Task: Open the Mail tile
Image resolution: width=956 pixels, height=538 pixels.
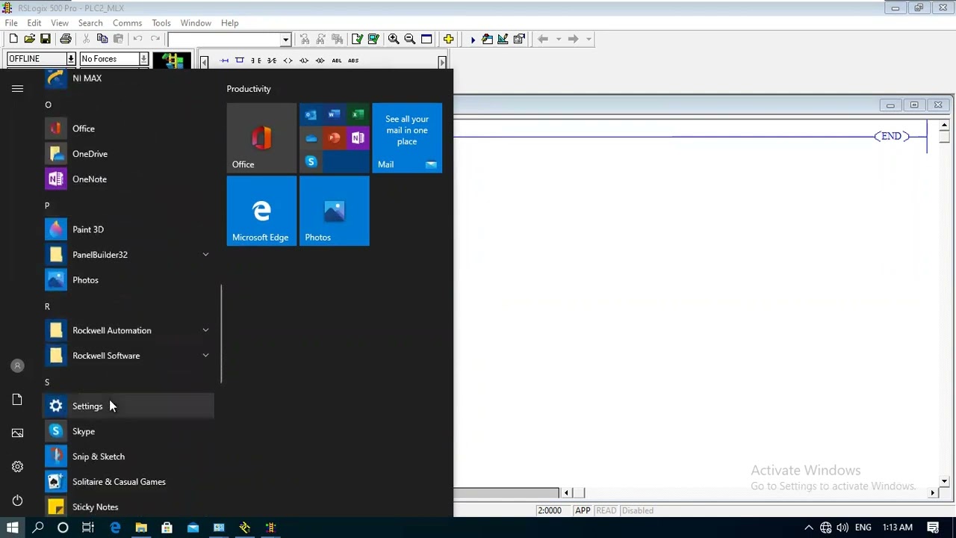Action: tap(407, 138)
